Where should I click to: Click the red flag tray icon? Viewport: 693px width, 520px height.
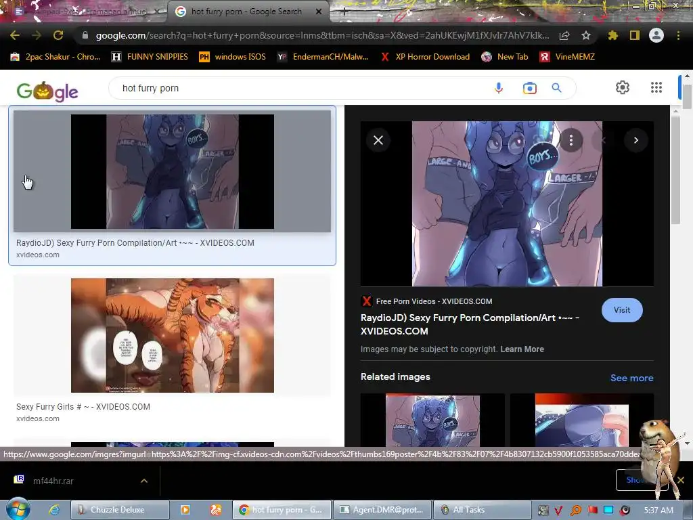coord(592,511)
